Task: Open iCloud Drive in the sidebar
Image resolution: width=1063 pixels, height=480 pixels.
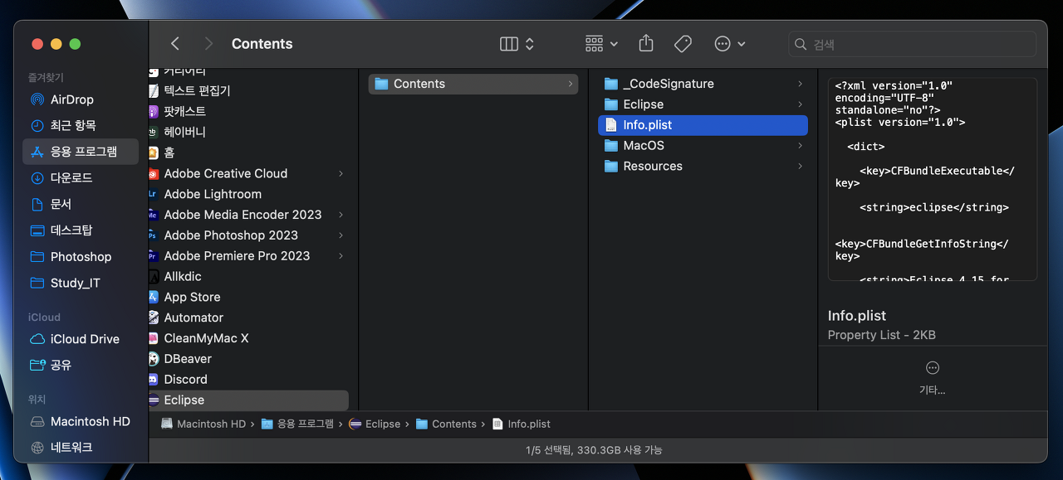Action: click(x=81, y=339)
